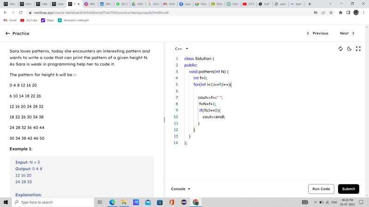Click the Run Code button
This screenshot has width=369, height=207.
[x=321, y=189]
